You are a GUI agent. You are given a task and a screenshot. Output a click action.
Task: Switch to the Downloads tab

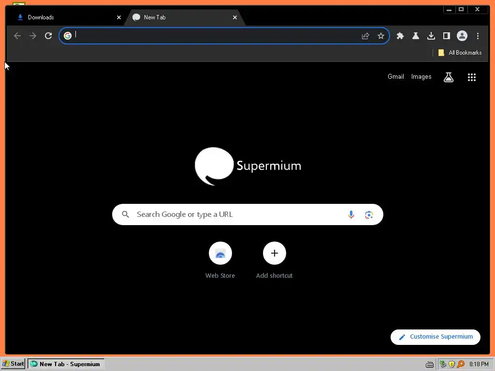pyautogui.click(x=65, y=17)
